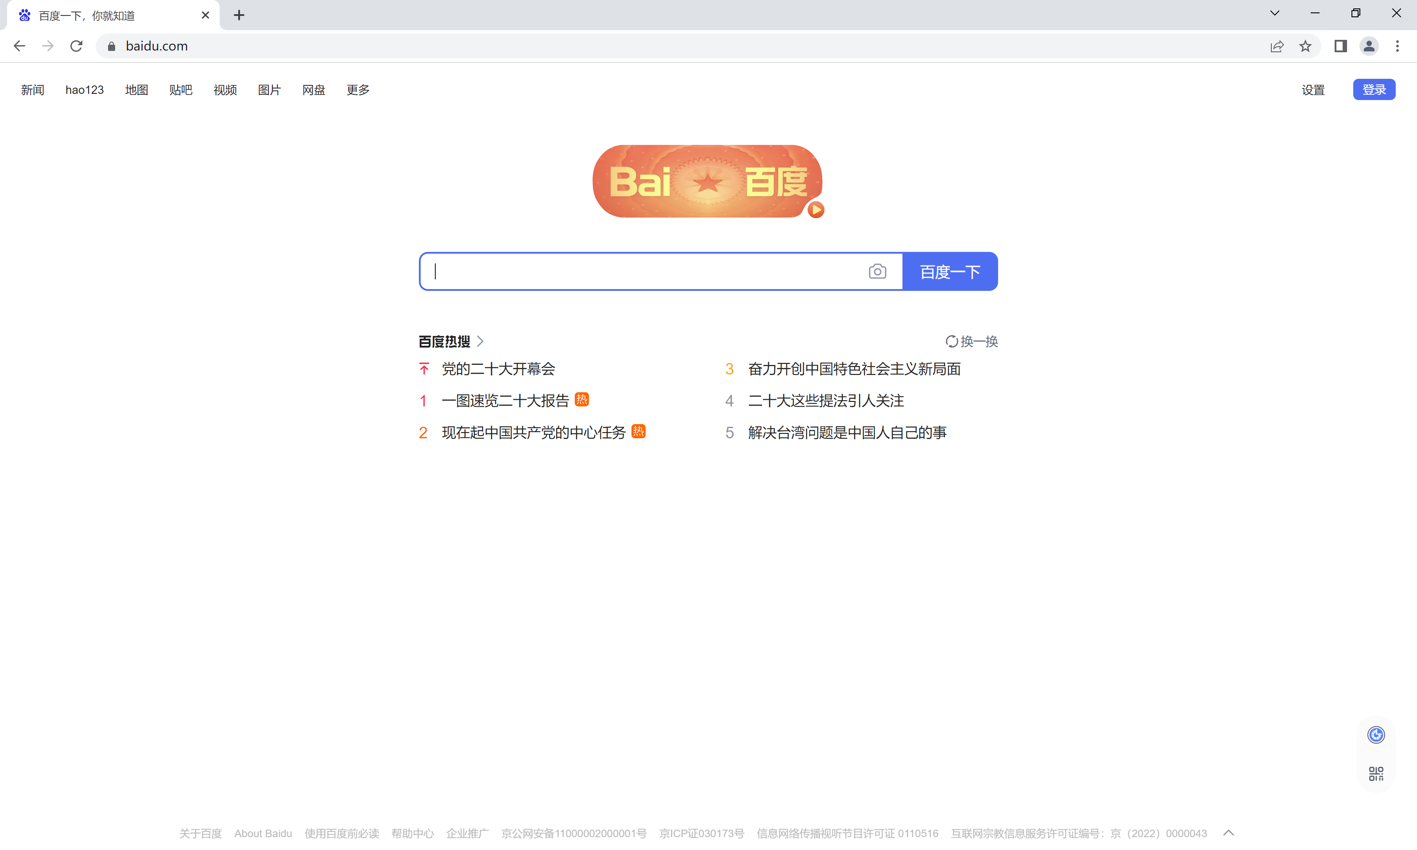Open 帮助中心 footer link
1417x850 pixels.
coord(413,833)
